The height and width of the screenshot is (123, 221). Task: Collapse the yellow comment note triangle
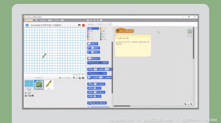[x=116, y=36]
